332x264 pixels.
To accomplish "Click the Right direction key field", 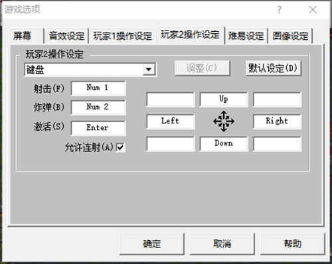I will coord(277,121).
